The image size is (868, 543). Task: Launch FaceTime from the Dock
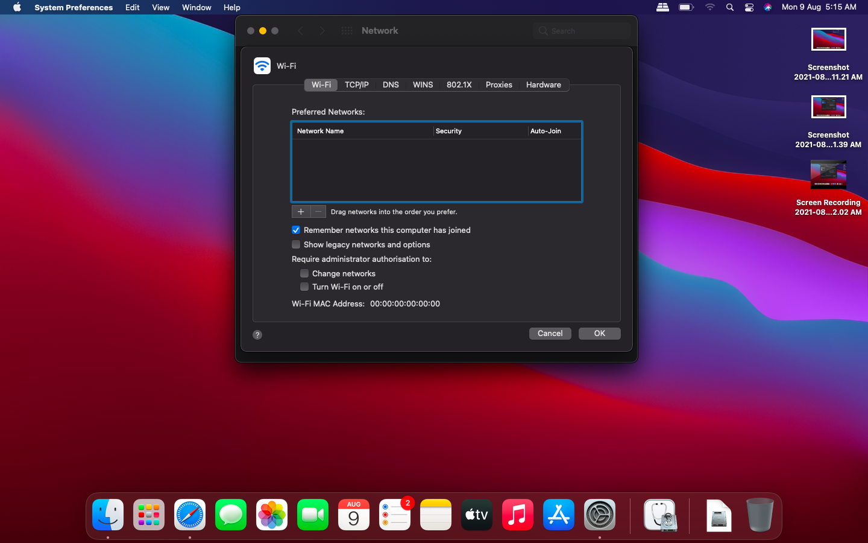coord(313,515)
